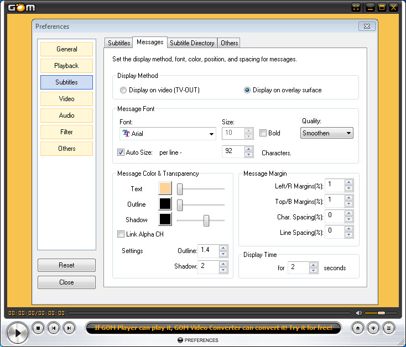Decrease characters per line down arrow

click(248, 154)
